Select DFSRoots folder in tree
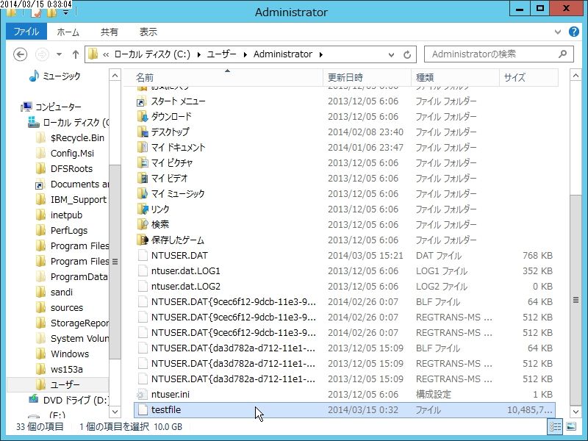The height and width of the screenshot is (441, 588). [x=71, y=169]
